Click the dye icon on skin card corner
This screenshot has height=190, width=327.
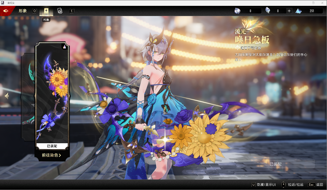click(65, 47)
